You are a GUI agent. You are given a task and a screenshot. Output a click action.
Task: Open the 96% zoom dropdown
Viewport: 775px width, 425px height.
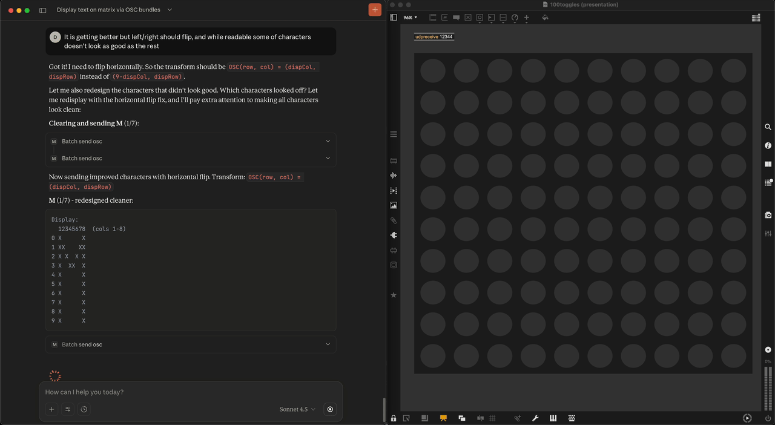coord(411,18)
